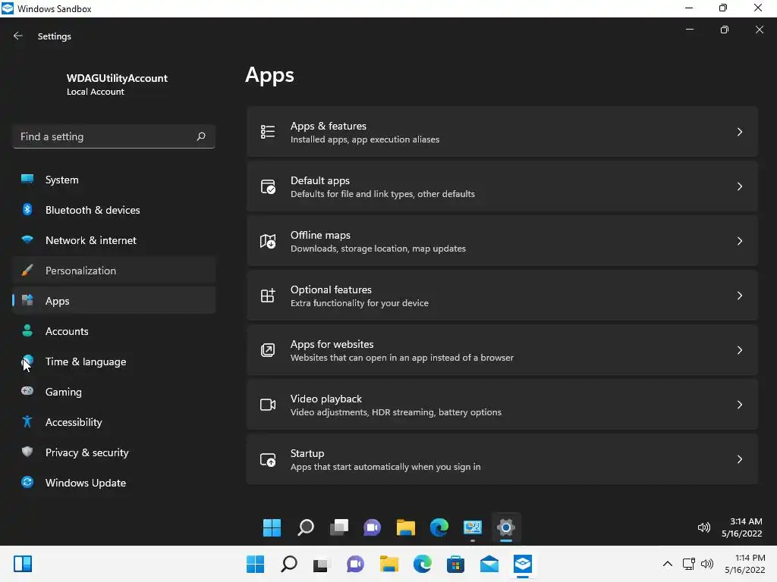Expand Startup chevron
This screenshot has width=777, height=582.
click(739, 459)
